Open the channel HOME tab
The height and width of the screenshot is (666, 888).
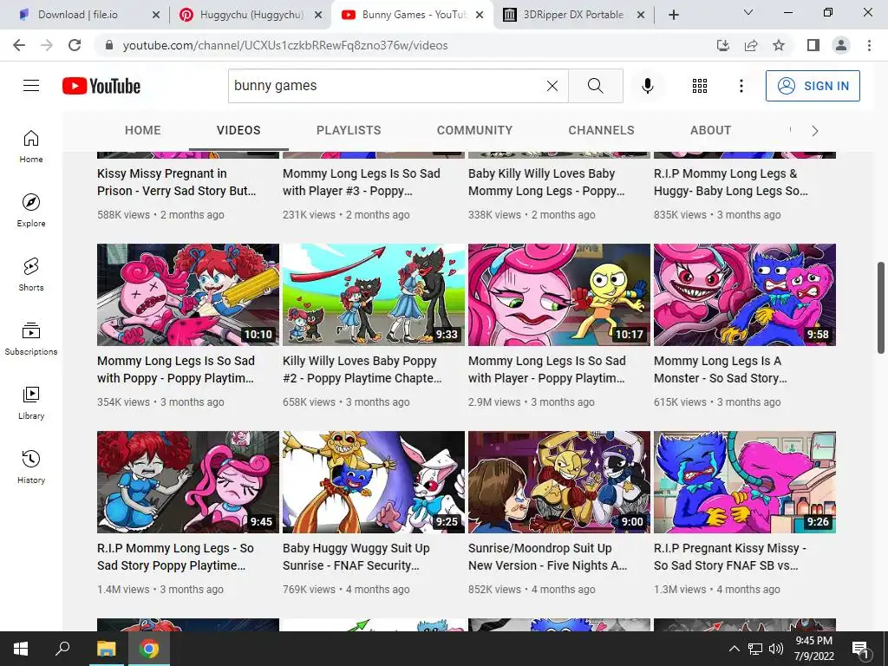[143, 130]
